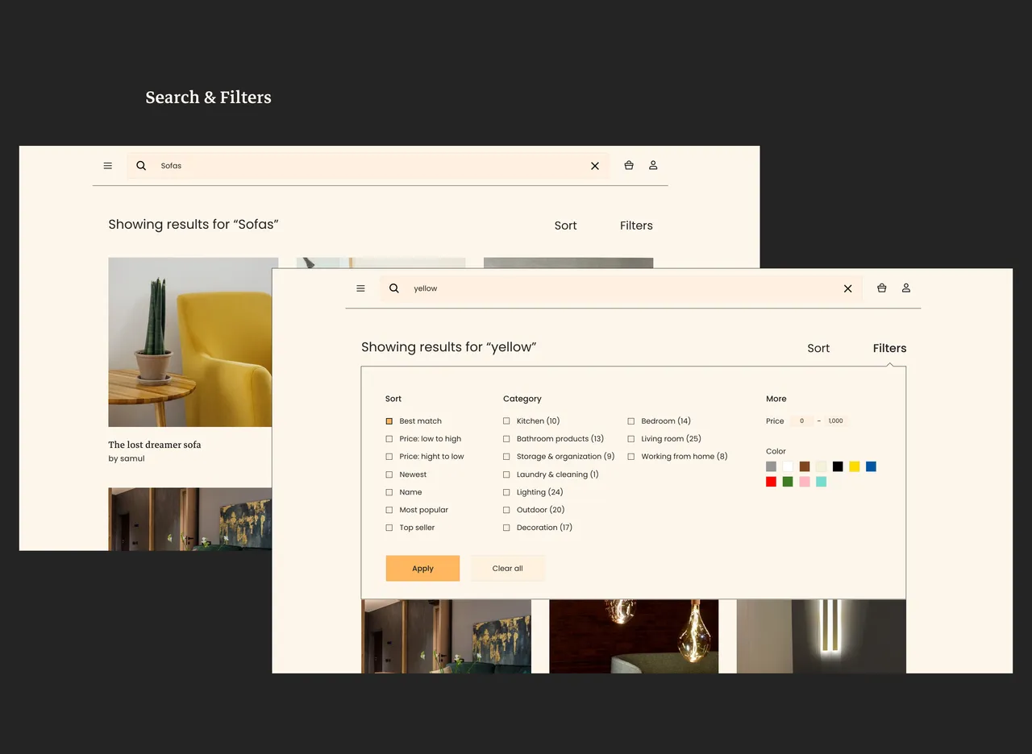Check Price: low to high option
Image resolution: width=1032 pixels, height=754 pixels.
(x=389, y=439)
